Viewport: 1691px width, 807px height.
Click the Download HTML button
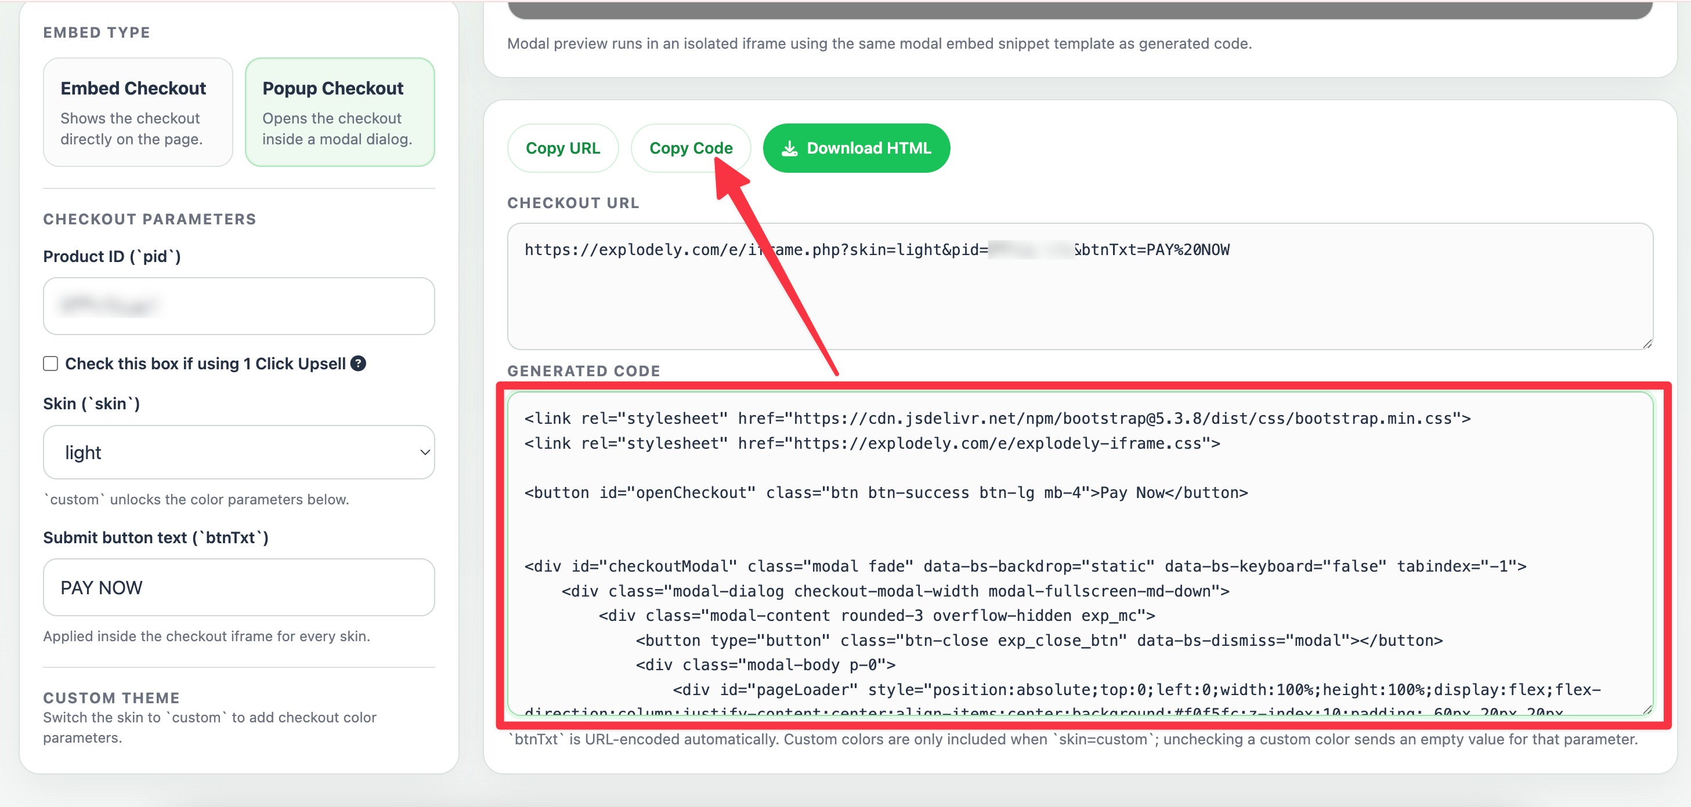[856, 148]
